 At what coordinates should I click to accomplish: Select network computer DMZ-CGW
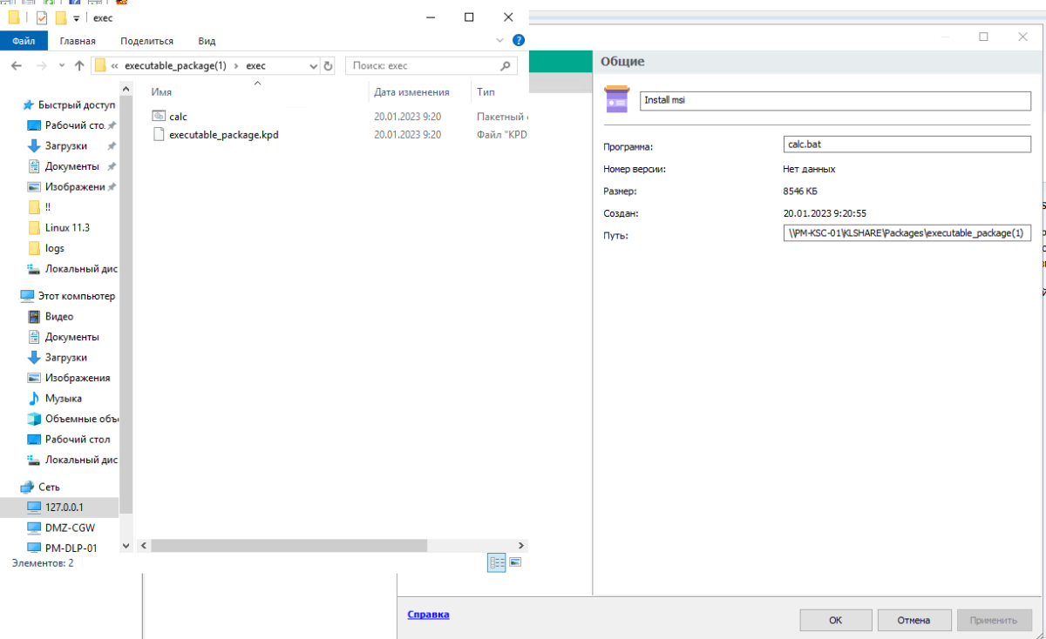pyautogui.click(x=70, y=528)
